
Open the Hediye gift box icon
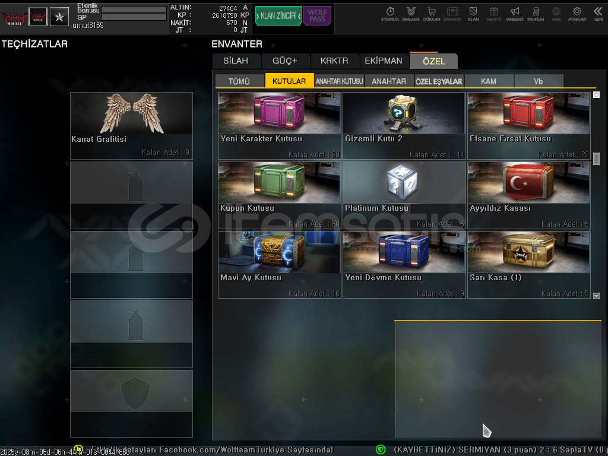point(493,14)
